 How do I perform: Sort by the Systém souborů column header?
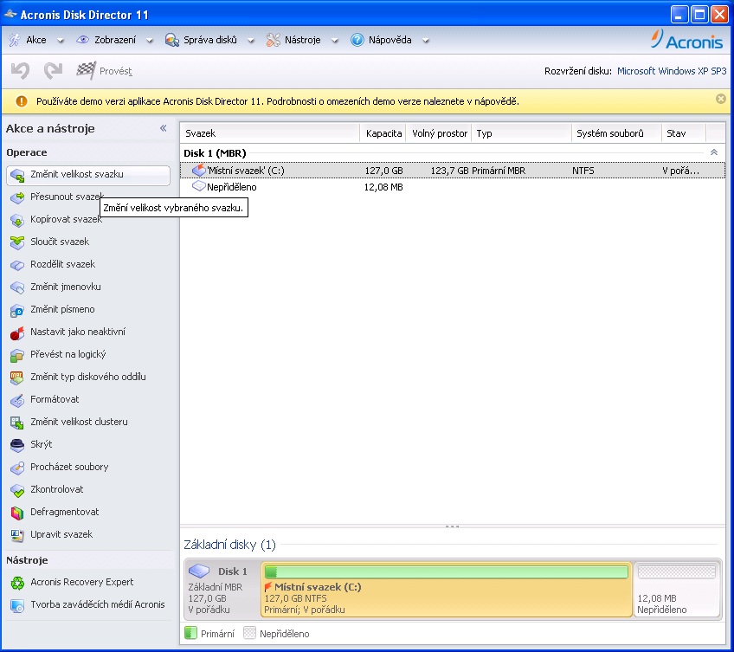616,133
